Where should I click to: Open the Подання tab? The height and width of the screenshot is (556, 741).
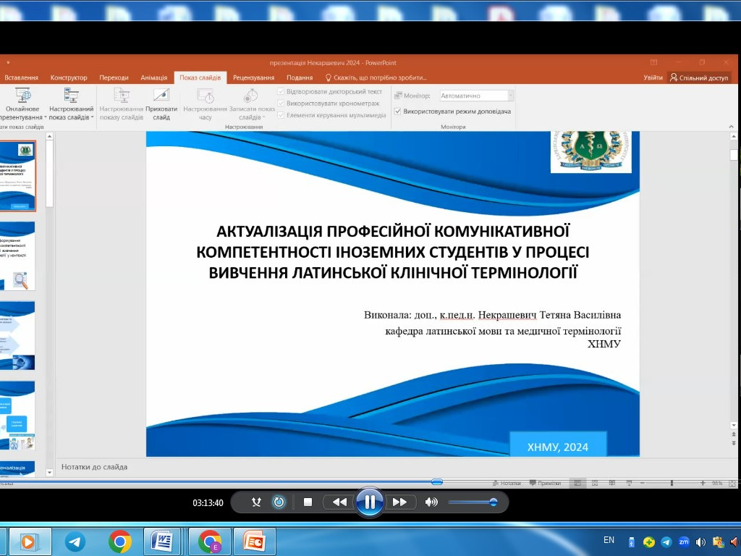tap(300, 77)
